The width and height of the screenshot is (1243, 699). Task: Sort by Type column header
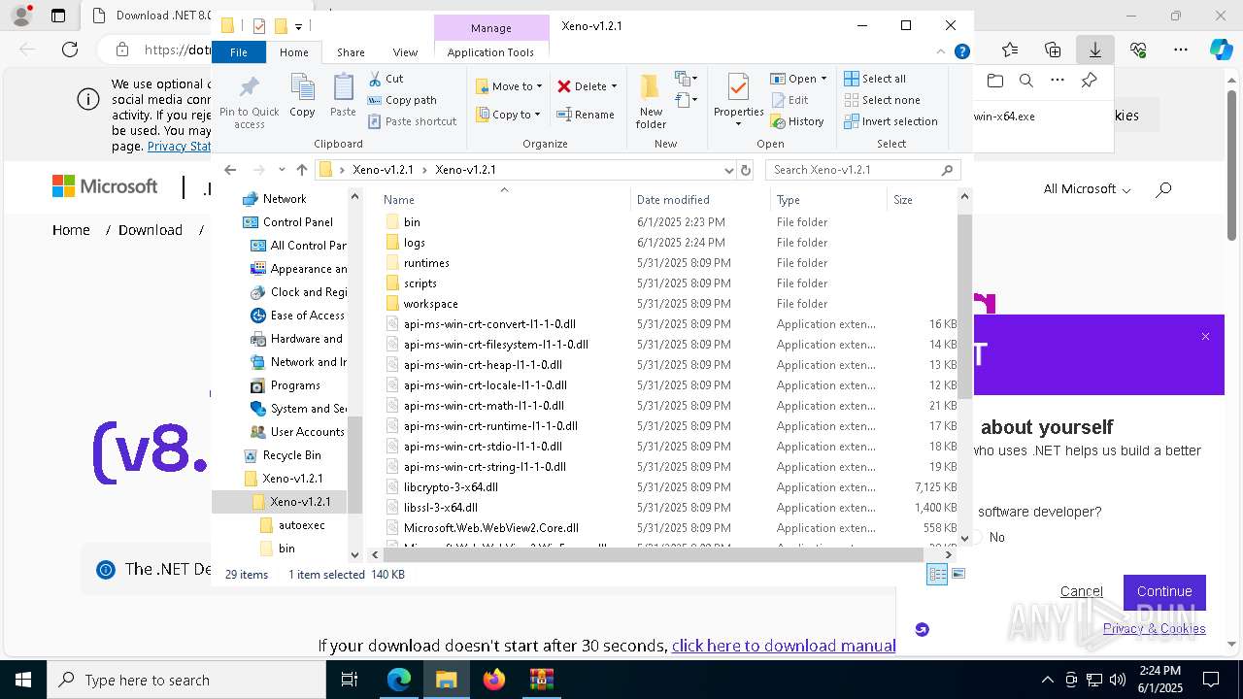[828, 200]
